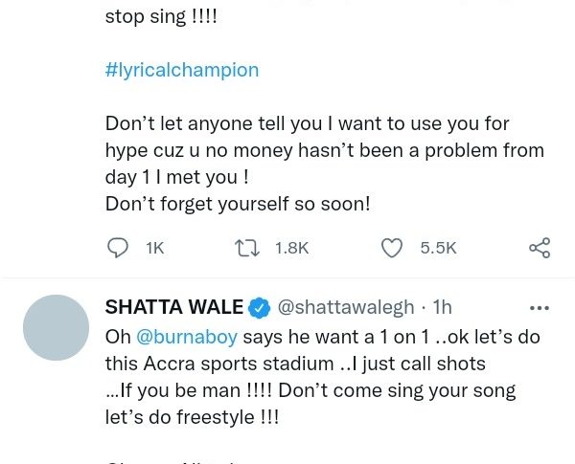
Task: Click the SHATTA WALE display name
Action: tap(172, 307)
